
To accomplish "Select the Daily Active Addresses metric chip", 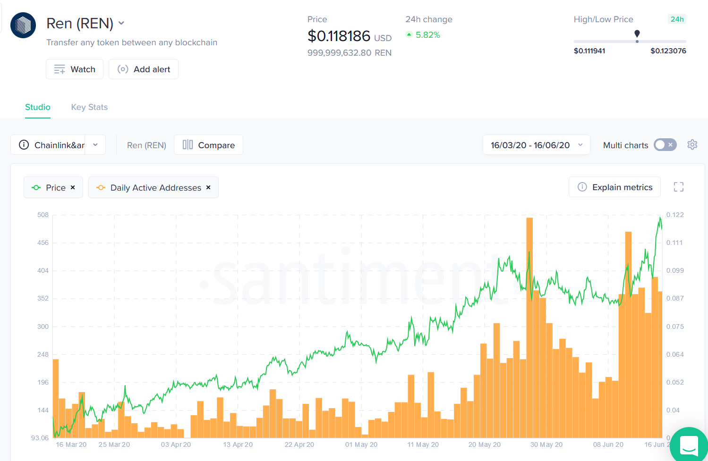I will 154,187.
